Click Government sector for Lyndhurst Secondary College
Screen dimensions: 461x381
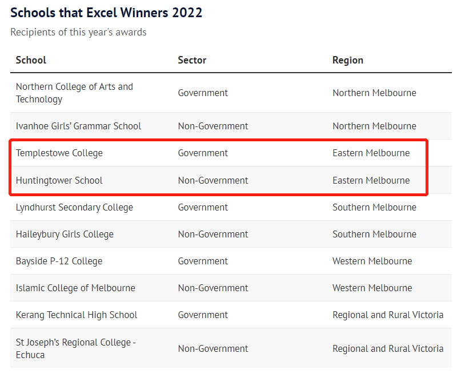203,207
